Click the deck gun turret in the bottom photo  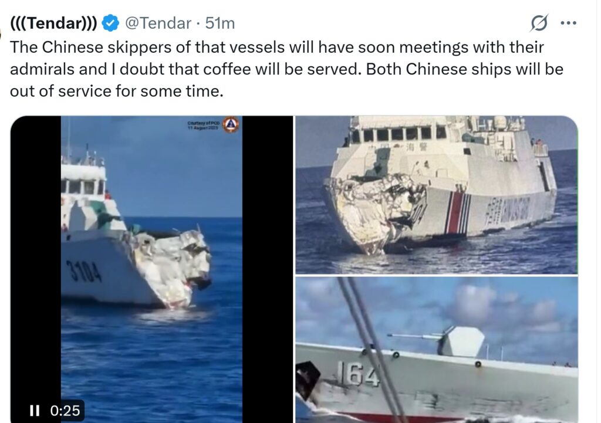coord(461,342)
